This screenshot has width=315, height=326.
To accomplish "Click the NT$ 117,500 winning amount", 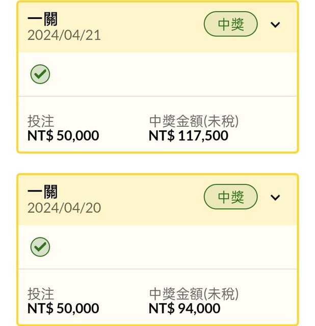I will pyautogui.click(x=189, y=136).
